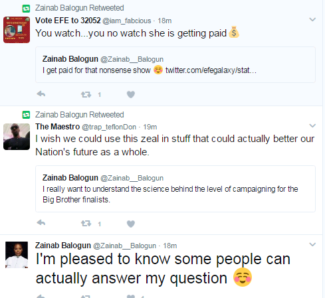Click Zainab Balogun's profile photo
Image resolution: width=325 pixels, height=298 pixels.
coord(17,255)
